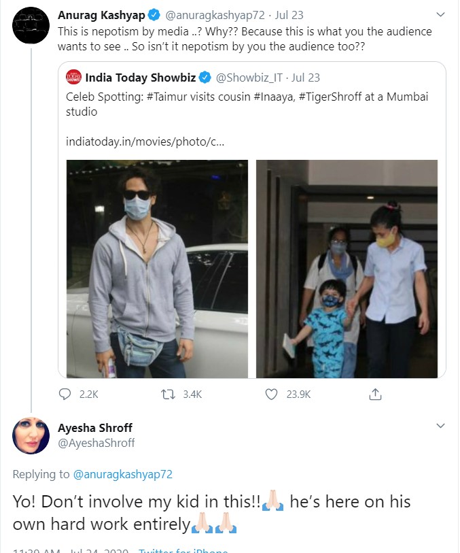Open the quoted Celeb Spotting tweet text
The image size is (460, 553).
247,104
